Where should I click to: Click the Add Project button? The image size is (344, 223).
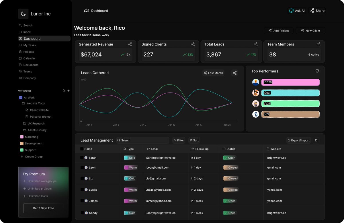(x=278, y=31)
